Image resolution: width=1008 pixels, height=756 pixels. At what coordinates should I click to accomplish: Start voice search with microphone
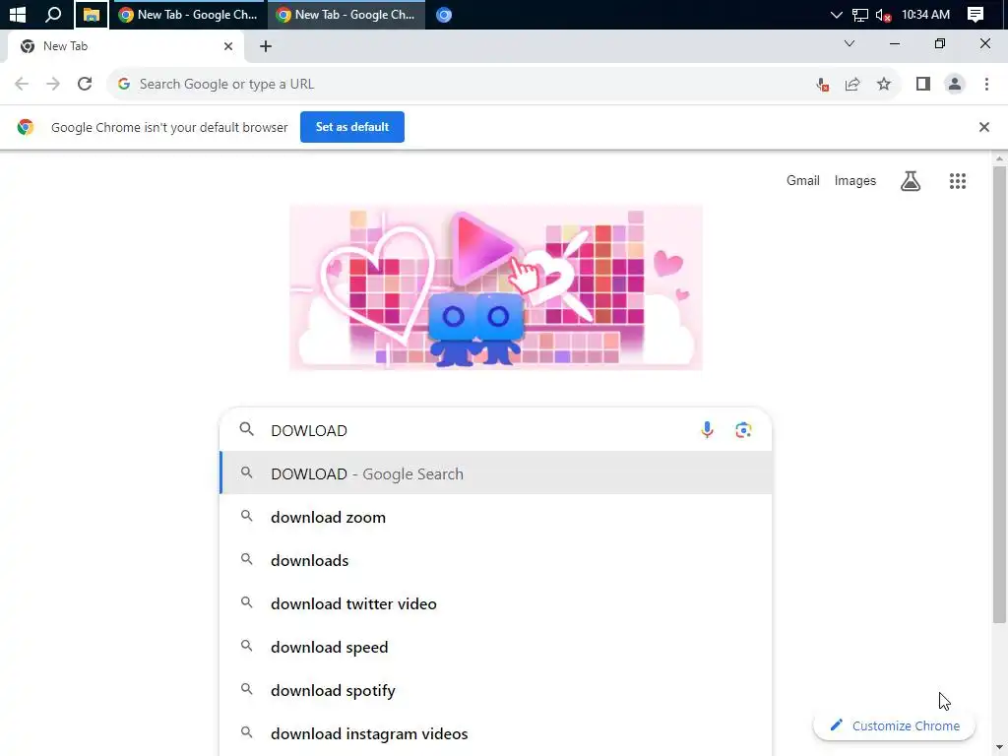707,430
